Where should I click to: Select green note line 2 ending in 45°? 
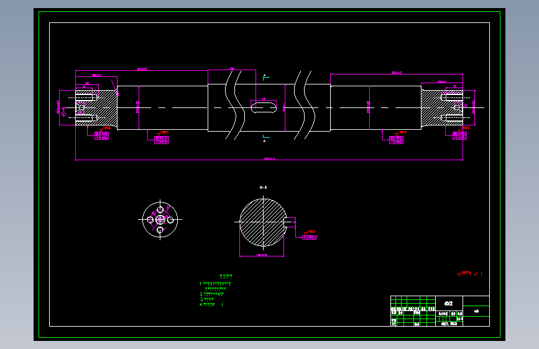coord(212,294)
